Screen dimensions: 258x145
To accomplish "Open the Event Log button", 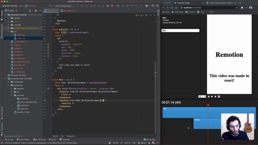I will (149, 139).
